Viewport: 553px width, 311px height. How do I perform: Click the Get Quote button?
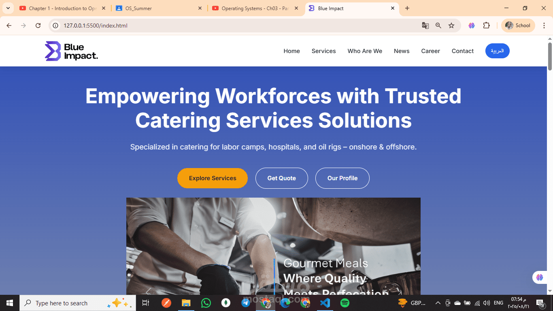[282, 178]
